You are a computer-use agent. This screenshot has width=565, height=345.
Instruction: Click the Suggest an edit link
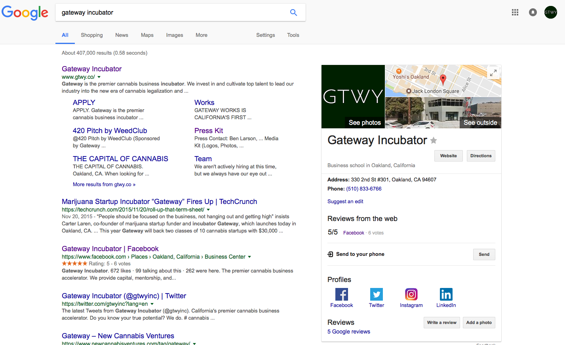coord(345,202)
